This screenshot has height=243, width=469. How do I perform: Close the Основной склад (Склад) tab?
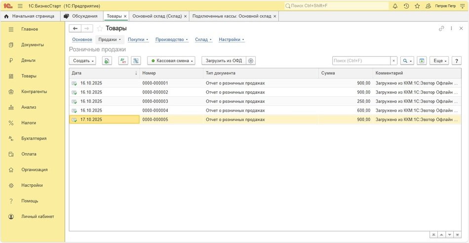(185, 16)
